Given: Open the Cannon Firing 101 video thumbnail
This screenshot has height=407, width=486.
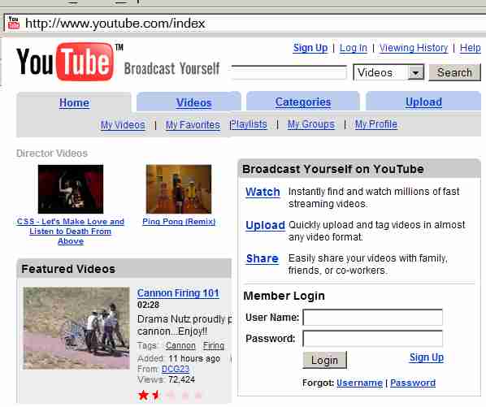Looking at the screenshot, I should 76,328.
